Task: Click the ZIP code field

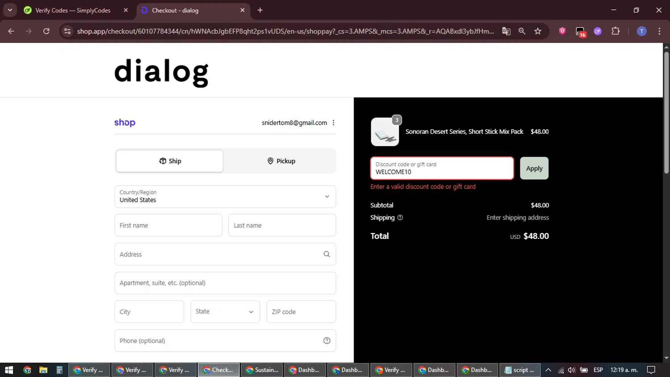Action: (x=301, y=312)
